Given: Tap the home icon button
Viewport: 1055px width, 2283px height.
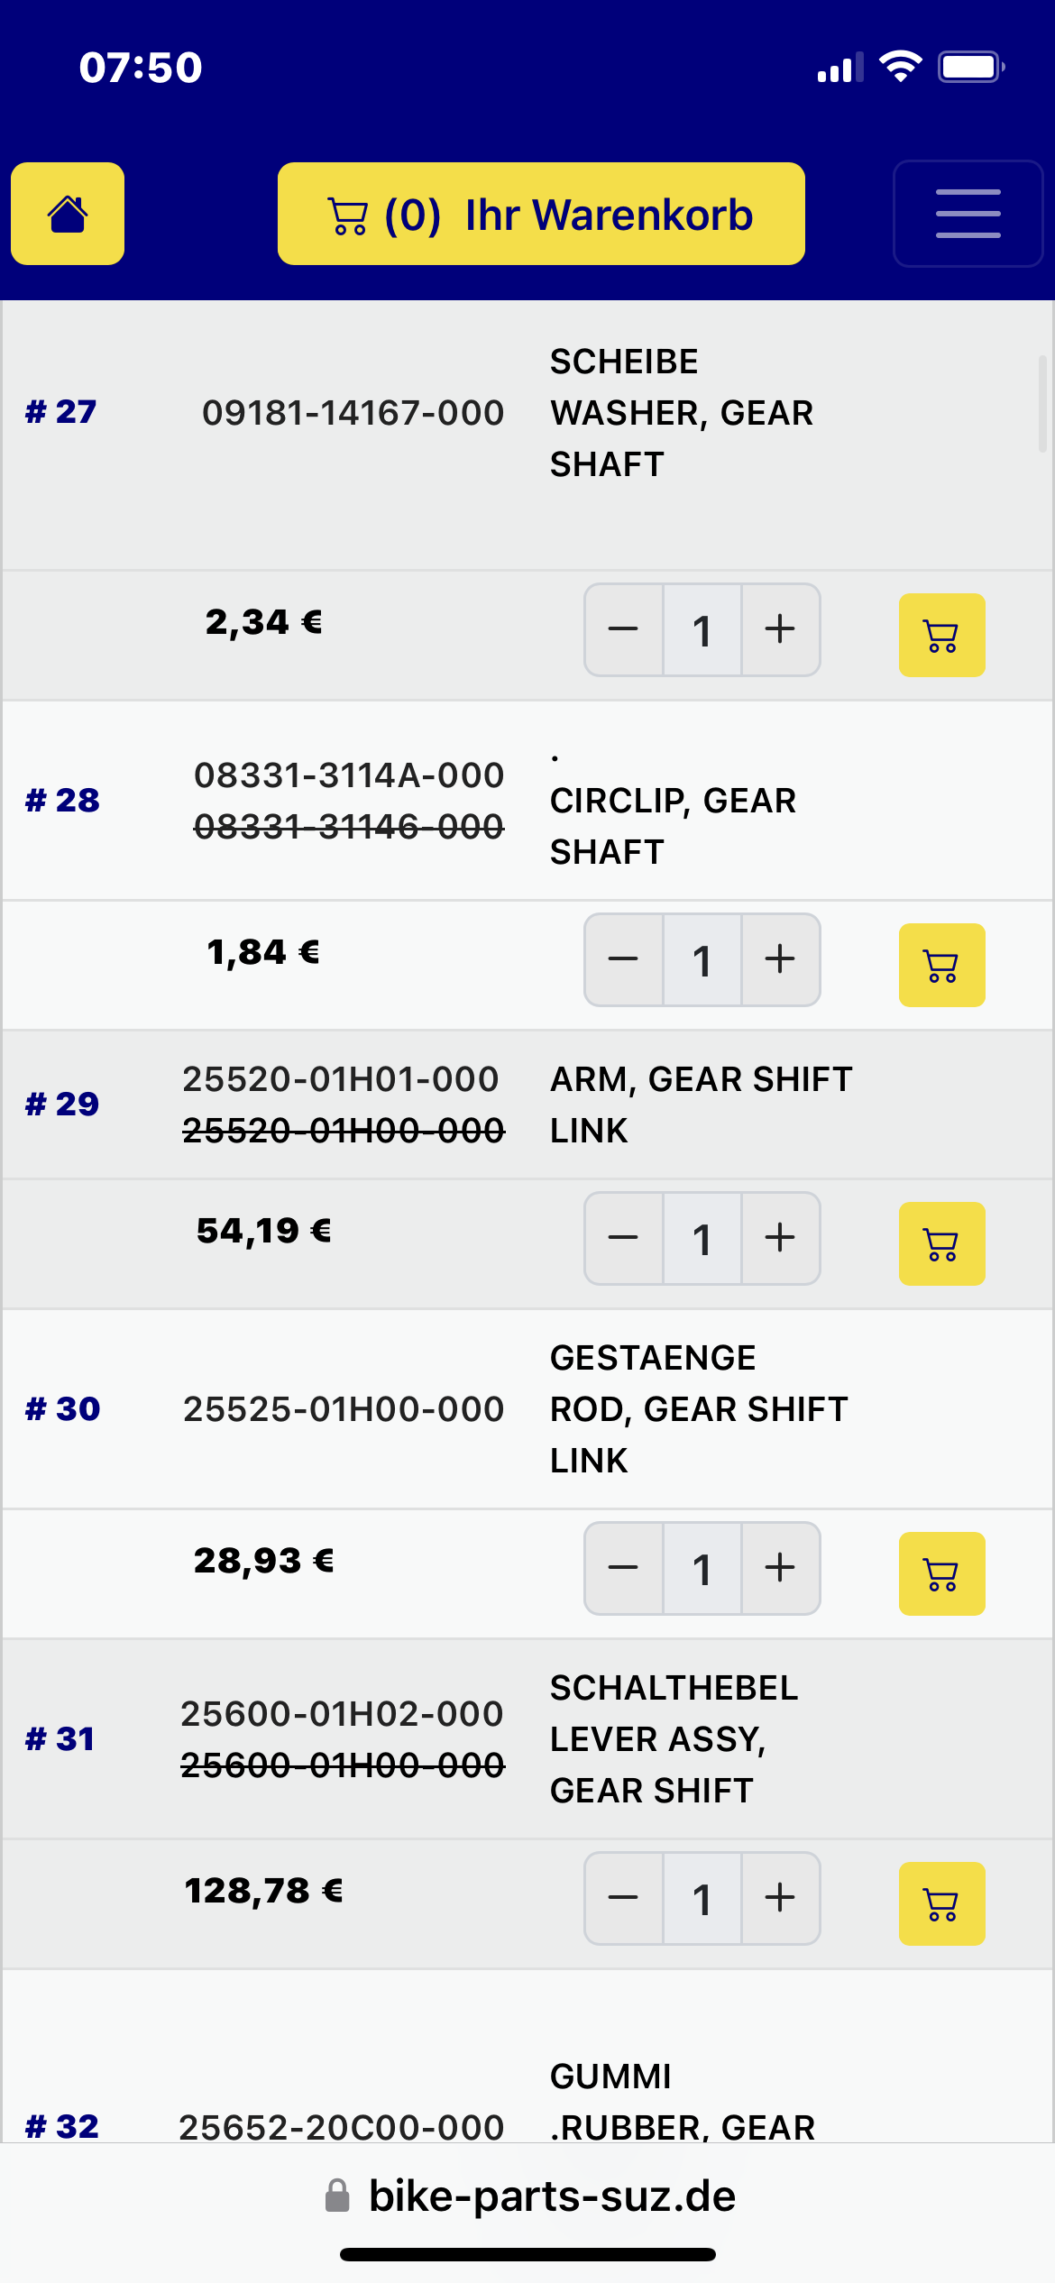Looking at the screenshot, I should tap(68, 214).
